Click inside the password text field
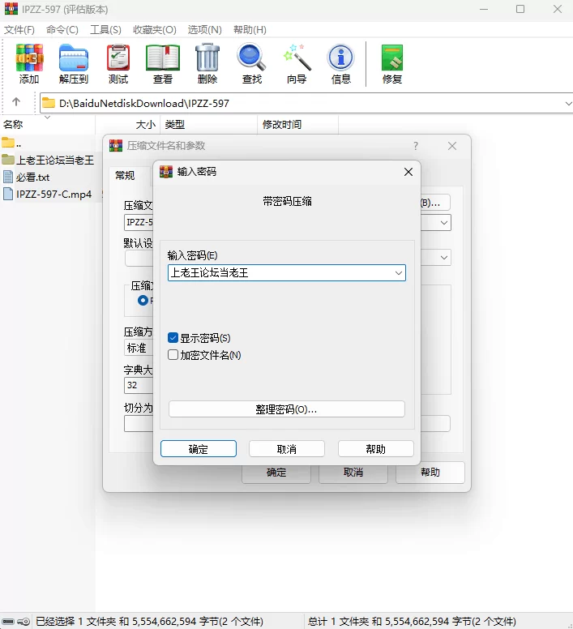Image resolution: width=573 pixels, height=629 pixels. [x=276, y=273]
